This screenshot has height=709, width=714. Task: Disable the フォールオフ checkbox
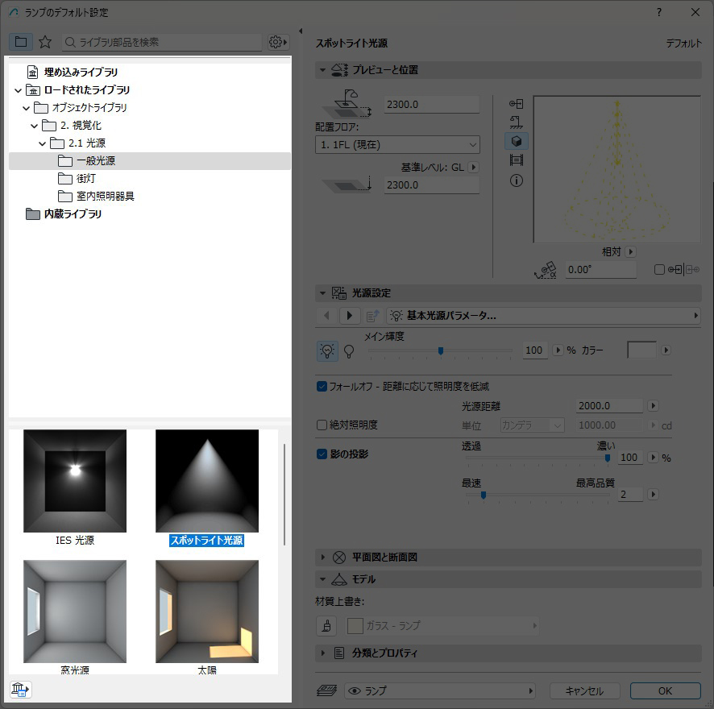pyautogui.click(x=322, y=387)
